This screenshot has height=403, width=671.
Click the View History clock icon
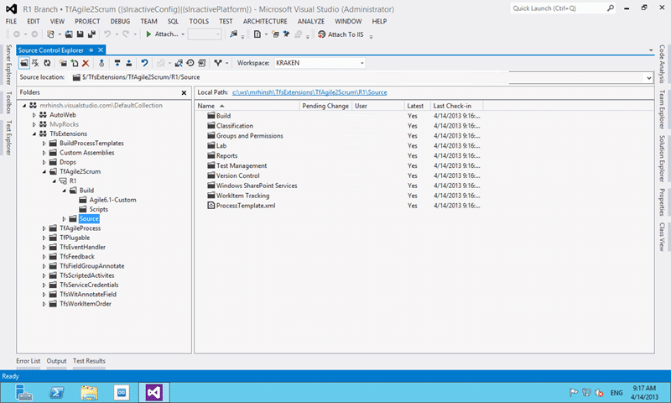[190, 63]
